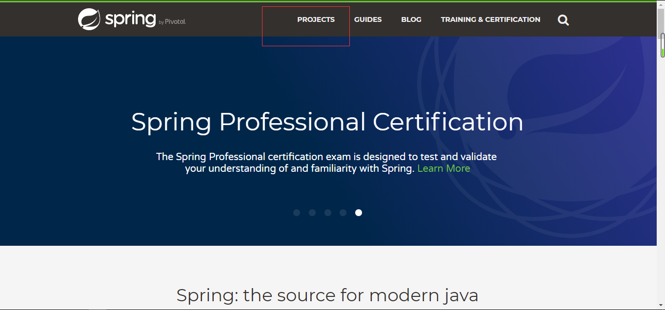Screen dimensions: 665x310
Task: Click the 'by Pivotal.' text beside logo
Action: [x=172, y=22]
